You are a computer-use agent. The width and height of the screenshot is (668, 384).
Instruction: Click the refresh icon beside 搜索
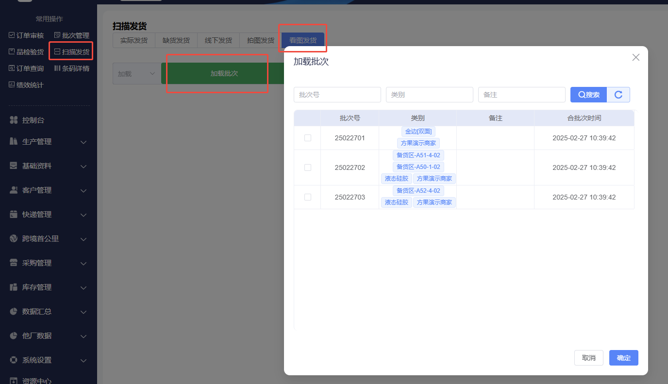click(618, 95)
